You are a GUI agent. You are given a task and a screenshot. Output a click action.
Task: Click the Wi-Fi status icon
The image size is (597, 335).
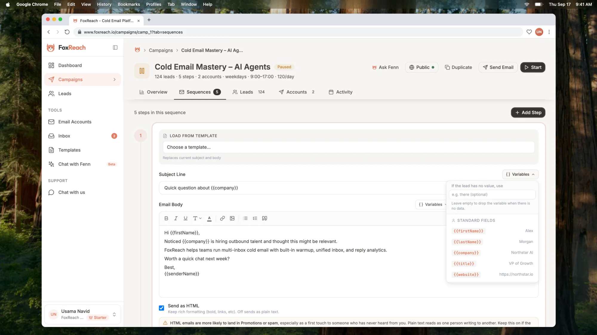(x=527, y=4)
